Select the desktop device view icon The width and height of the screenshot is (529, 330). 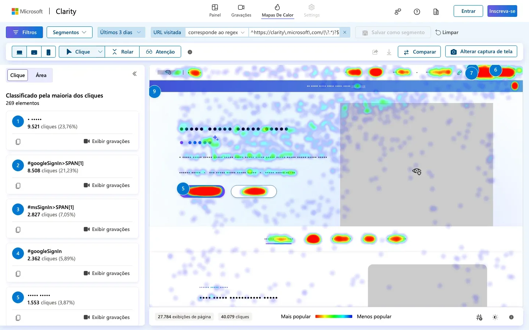[19, 52]
